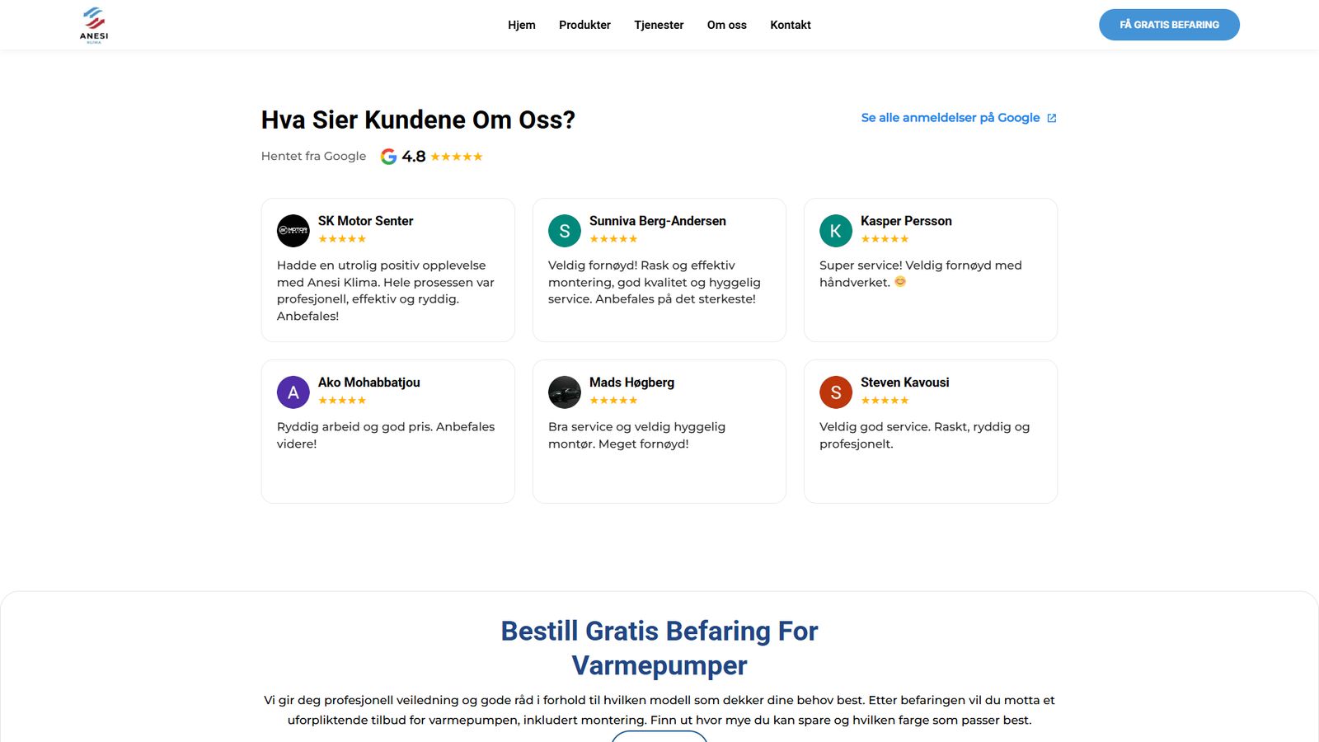1319x742 pixels.
Task: Go to Produkter in navigation
Action: click(584, 25)
